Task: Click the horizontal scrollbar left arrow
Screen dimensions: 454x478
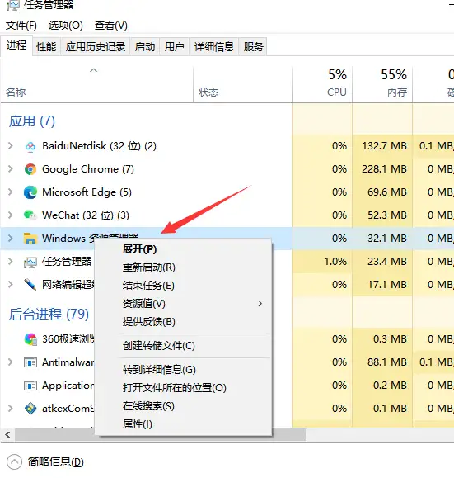Action: 7,435
